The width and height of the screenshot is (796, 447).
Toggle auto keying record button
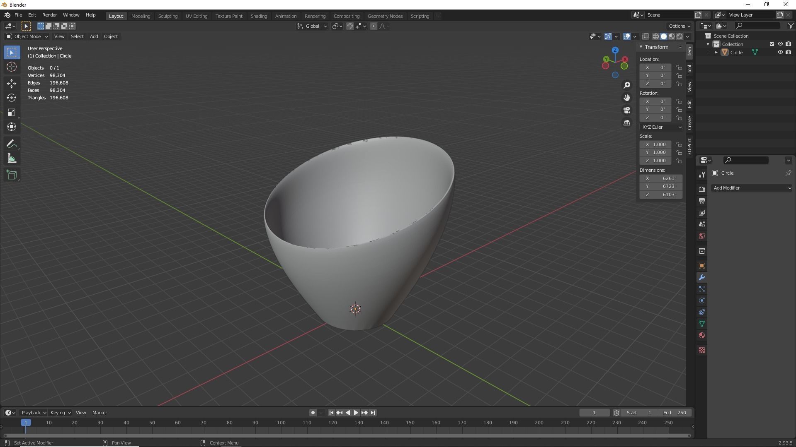[313, 413]
